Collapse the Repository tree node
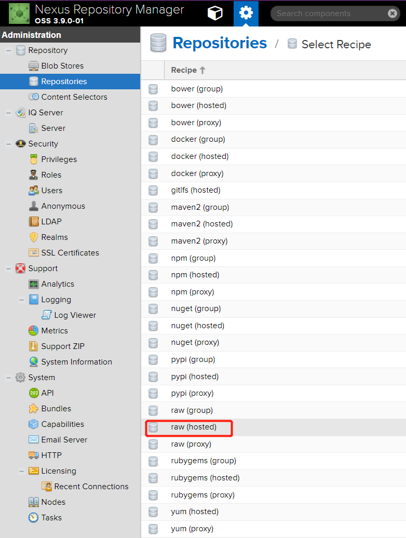This screenshot has width=406, height=538. point(9,50)
